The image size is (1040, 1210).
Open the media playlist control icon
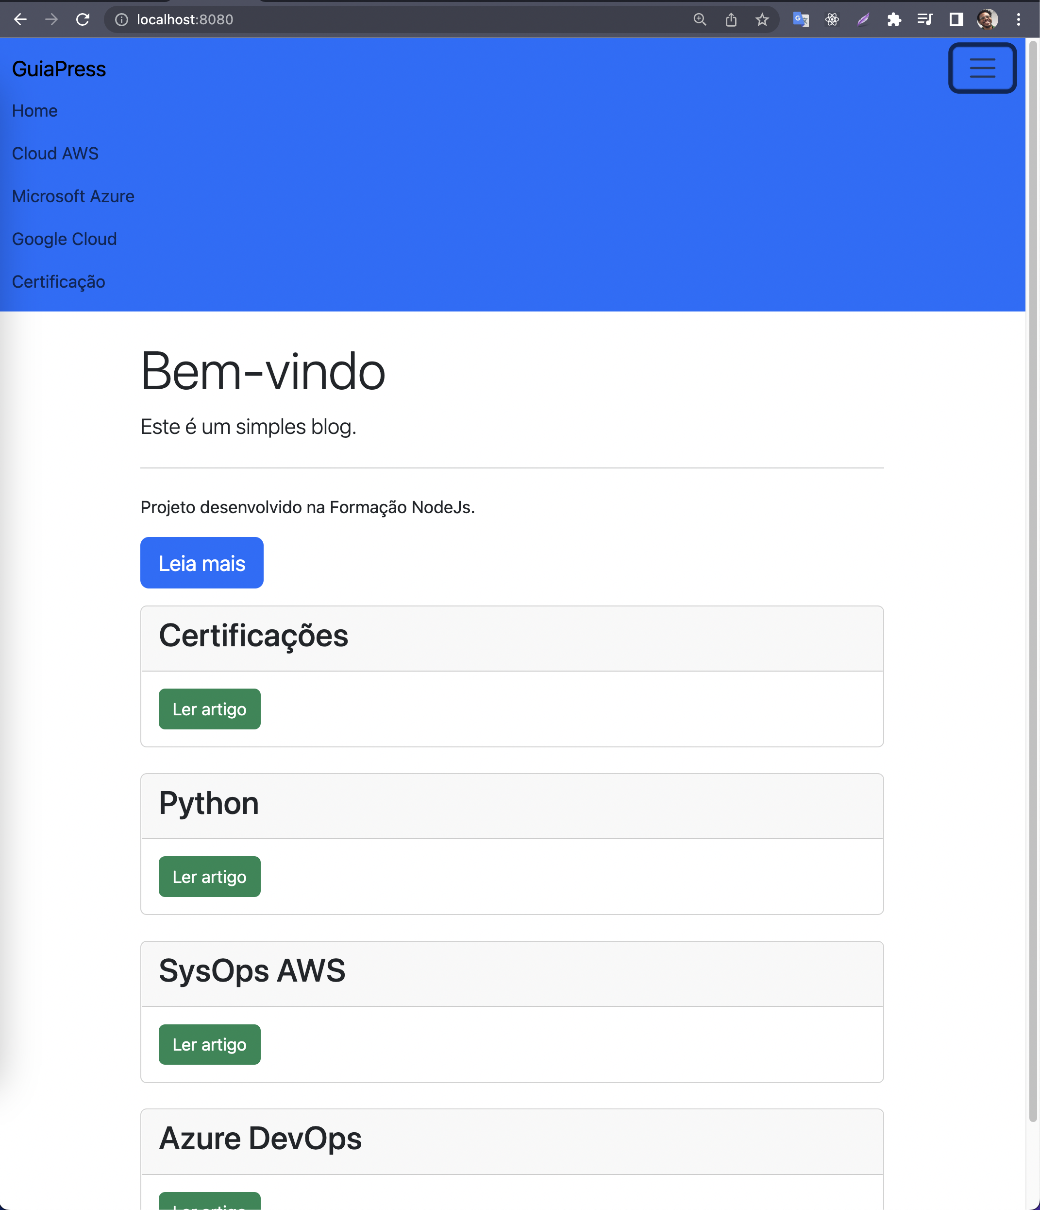pyautogui.click(x=925, y=19)
